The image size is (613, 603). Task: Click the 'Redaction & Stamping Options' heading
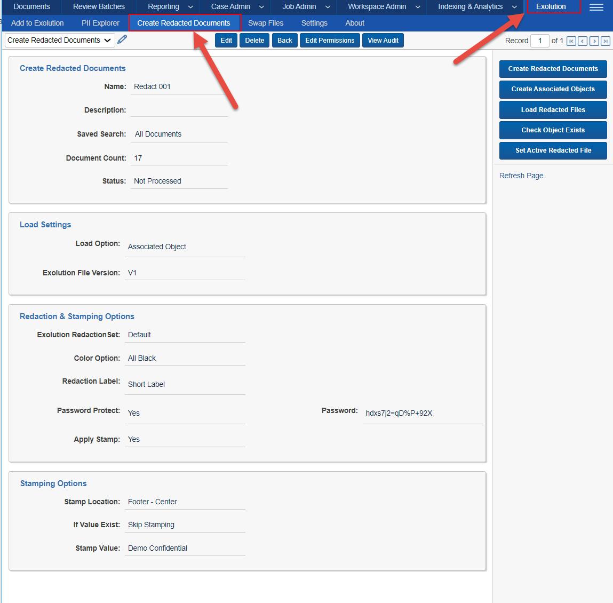[77, 316]
